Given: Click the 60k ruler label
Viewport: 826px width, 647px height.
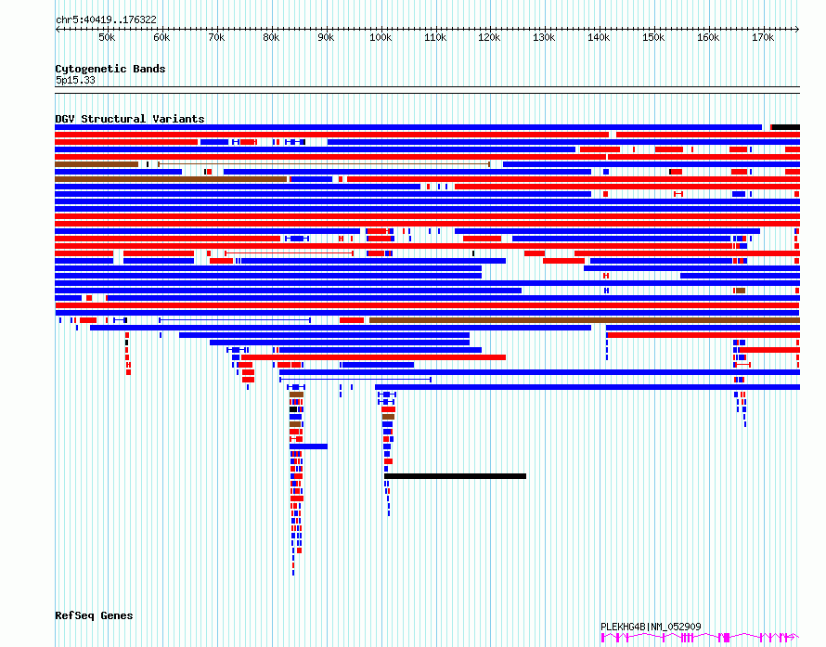Looking at the screenshot, I should click(161, 37).
